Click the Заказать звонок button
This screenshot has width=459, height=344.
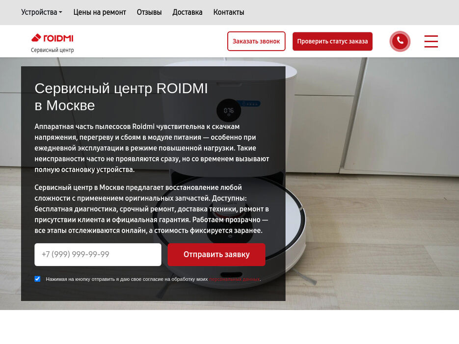click(x=256, y=41)
